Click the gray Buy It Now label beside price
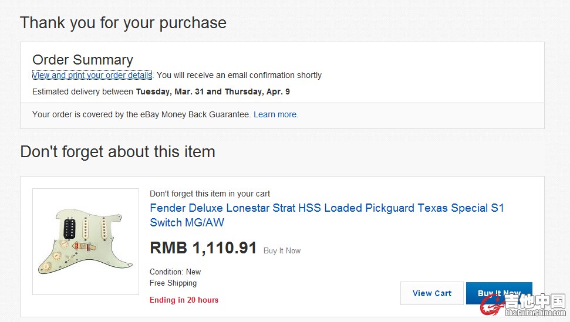570x322 pixels. click(282, 250)
